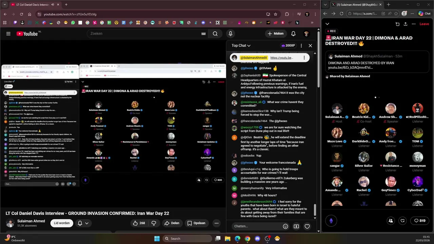Open Beatrix Kid co-host profile in the Space
The image size is (434, 244).
(x=364, y=113)
